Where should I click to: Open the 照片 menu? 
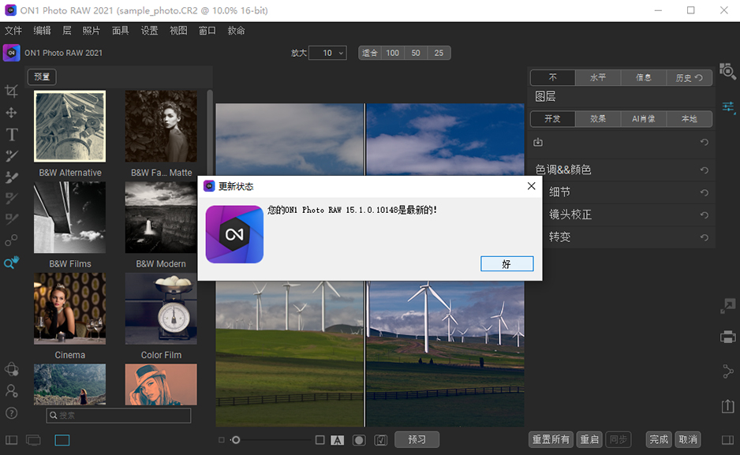pyautogui.click(x=91, y=31)
